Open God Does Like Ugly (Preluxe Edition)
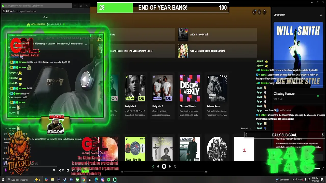Viewport: 326px width, 183px height. point(217,51)
